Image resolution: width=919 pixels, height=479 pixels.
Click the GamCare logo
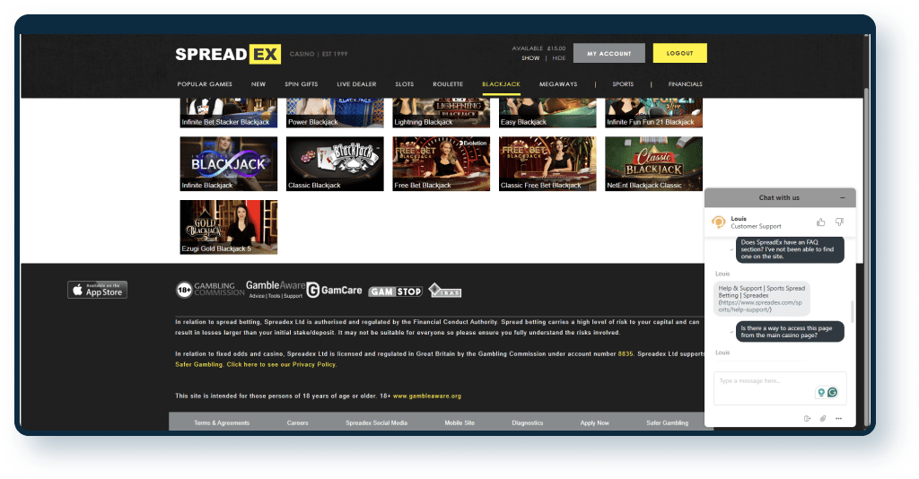334,290
